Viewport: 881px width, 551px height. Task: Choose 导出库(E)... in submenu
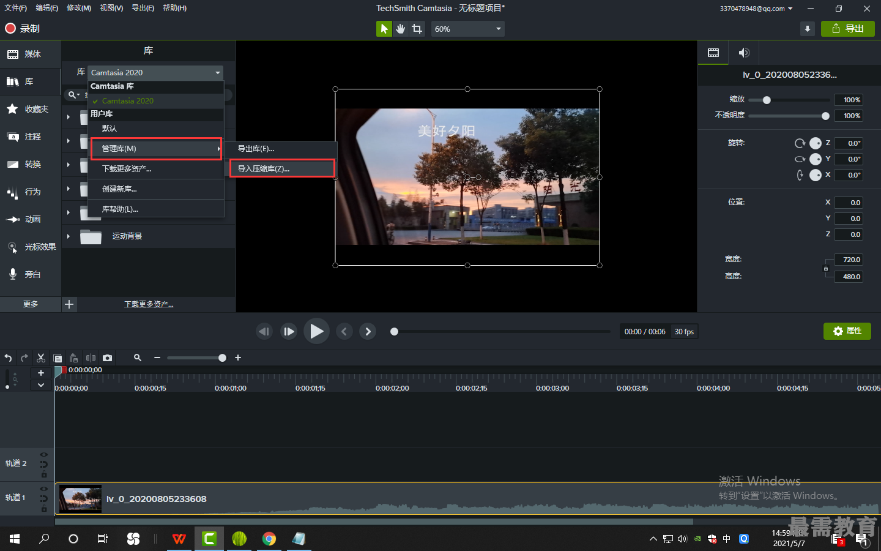pos(281,149)
